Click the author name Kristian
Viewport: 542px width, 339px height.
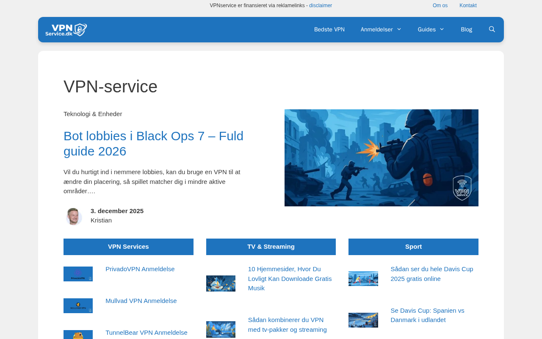pos(101,220)
